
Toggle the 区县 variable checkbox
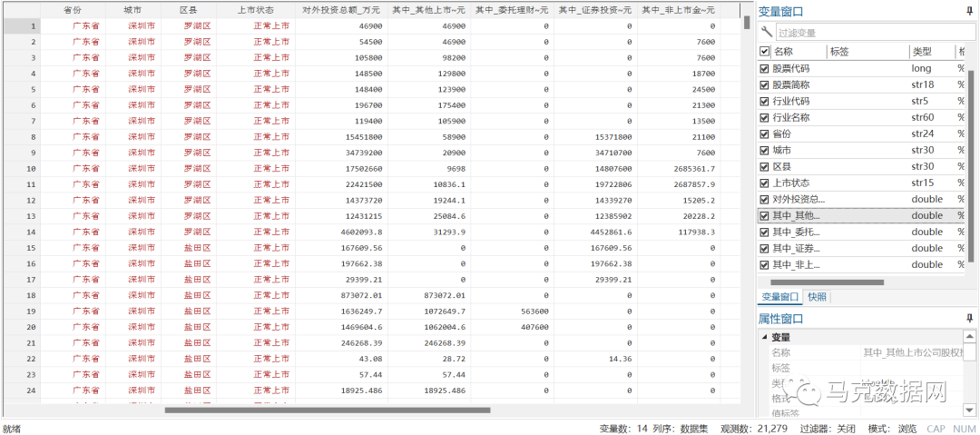tap(764, 166)
